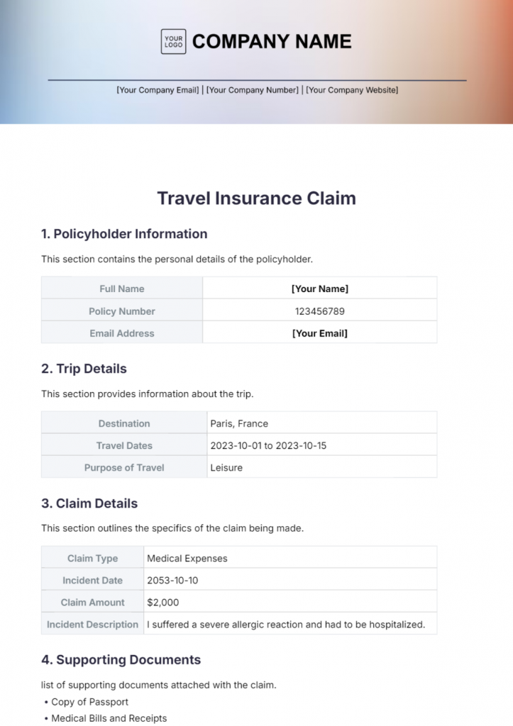Click the travel dates value cell
This screenshot has height=726, width=513.
[268, 446]
